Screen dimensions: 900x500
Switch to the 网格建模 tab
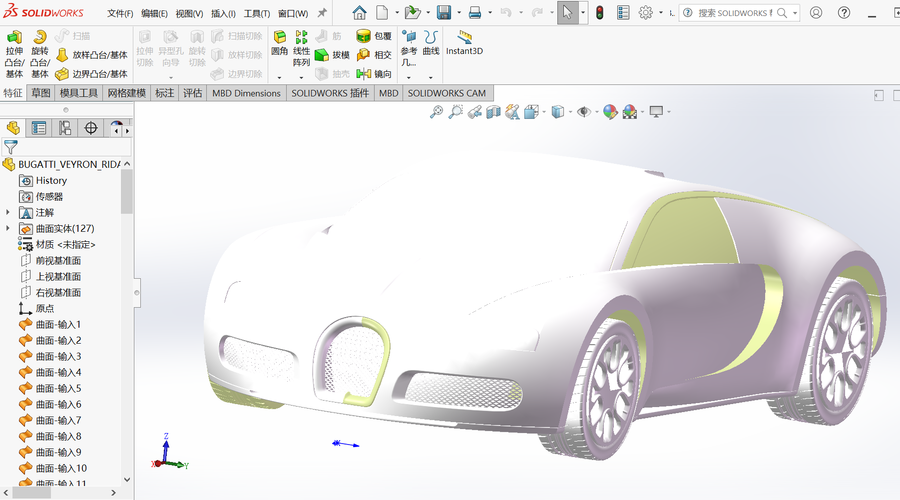[x=127, y=93]
